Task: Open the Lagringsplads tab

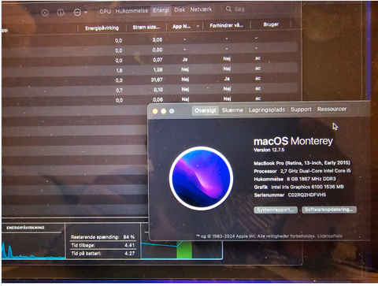Action: (x=267, y=110)
